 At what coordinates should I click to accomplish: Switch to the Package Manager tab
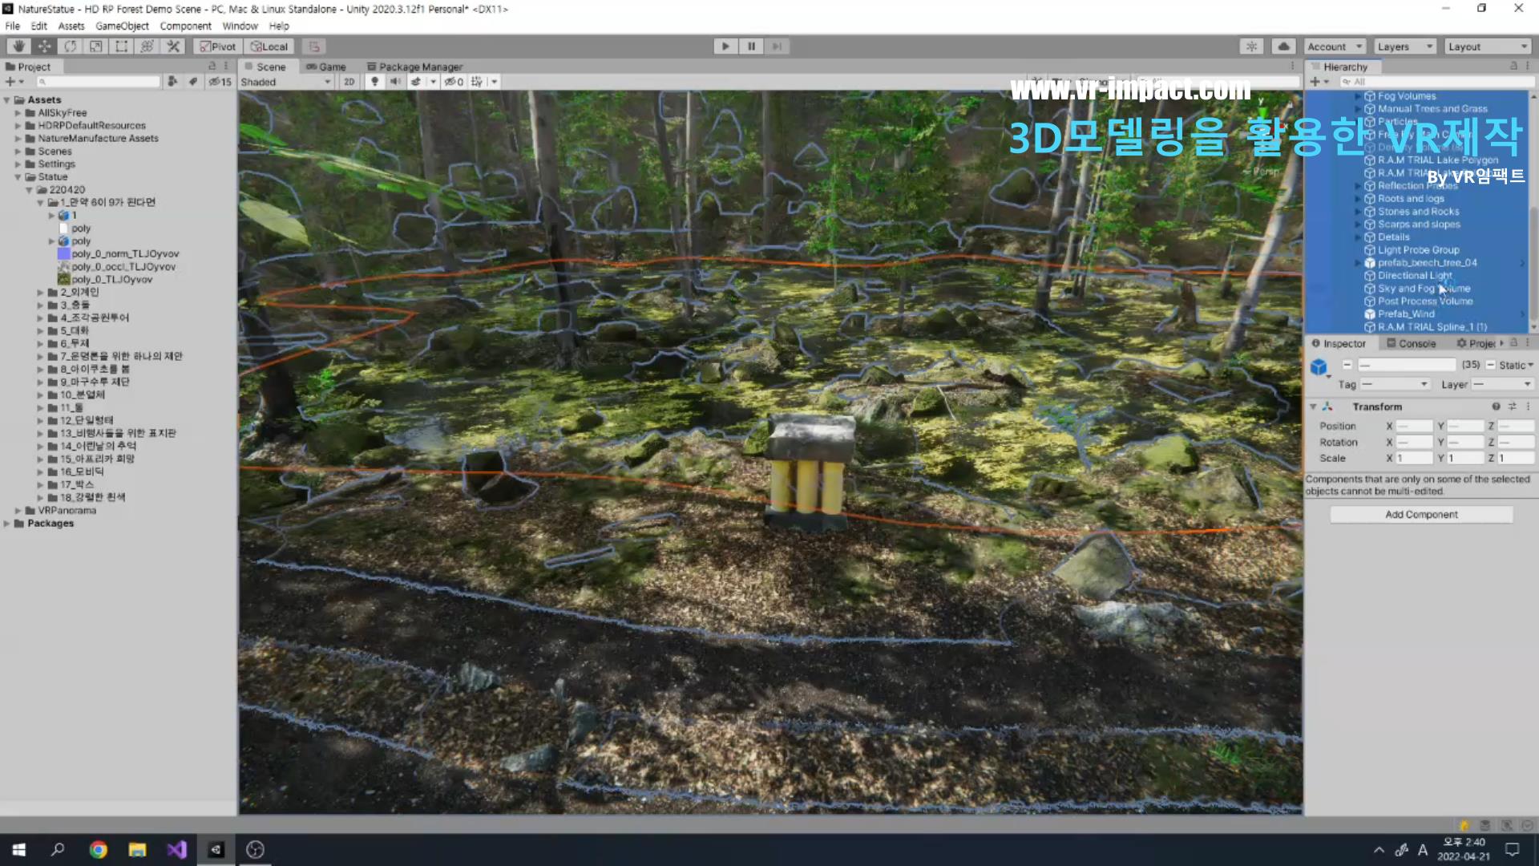(414, 67)
